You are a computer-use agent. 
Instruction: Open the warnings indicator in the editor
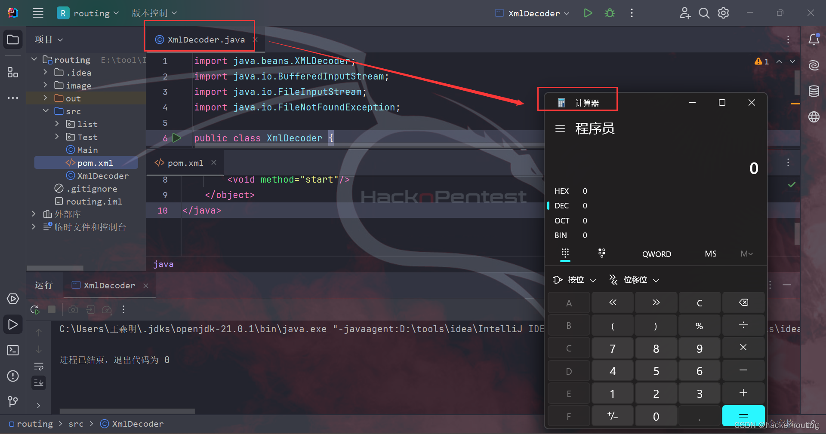click(x=761, y=61)
